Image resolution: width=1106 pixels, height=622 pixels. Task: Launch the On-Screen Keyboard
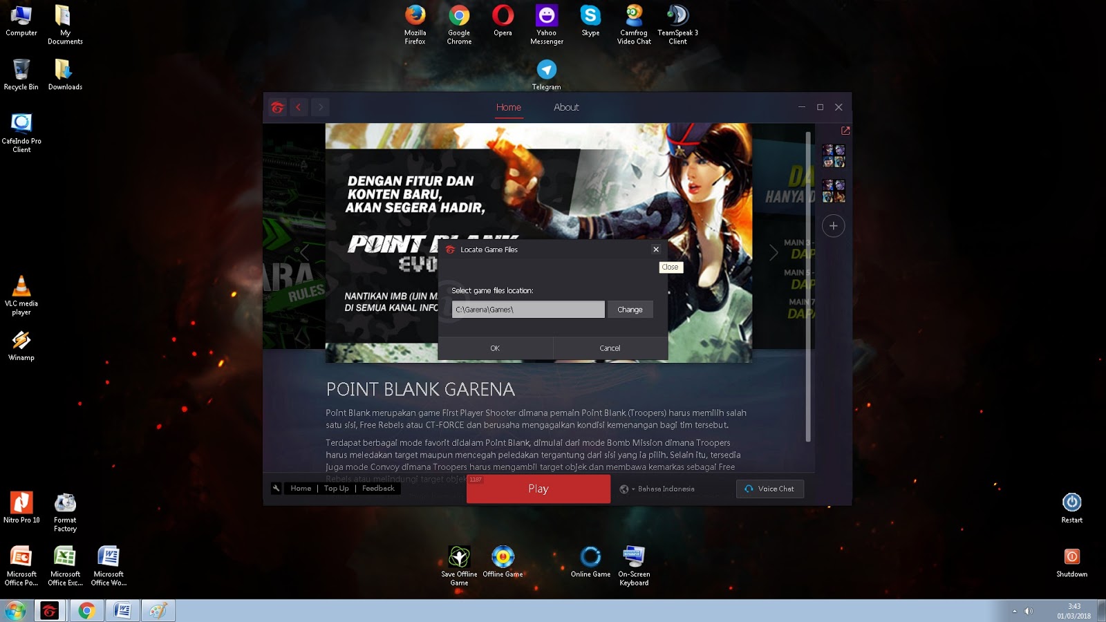634,566
